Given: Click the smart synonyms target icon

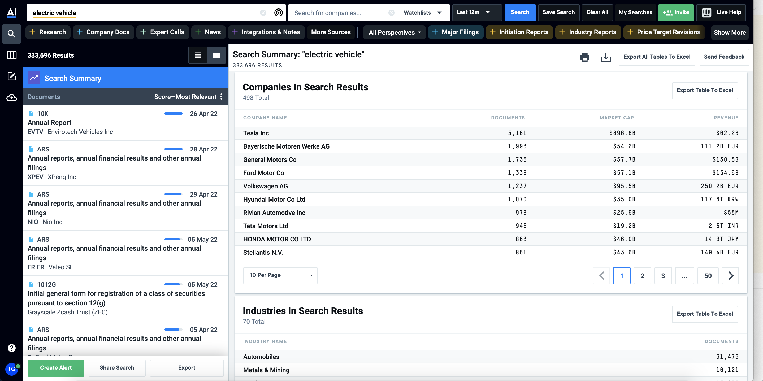Looking at the screenshot, I should tap(278, 12).
